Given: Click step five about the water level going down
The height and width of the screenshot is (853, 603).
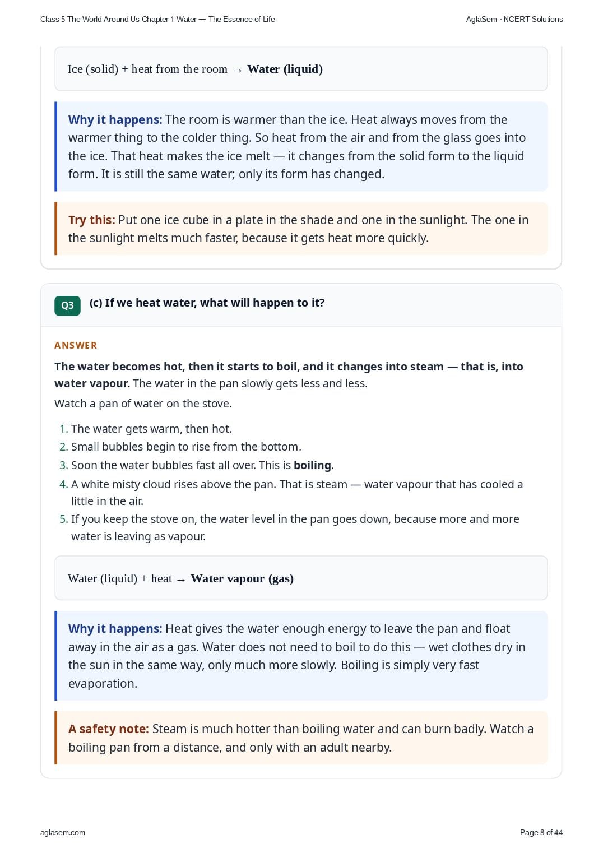Looking at the screenshot, I should coord(290,527).
